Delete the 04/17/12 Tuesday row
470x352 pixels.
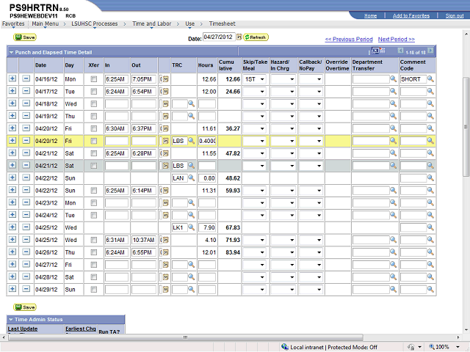[x=26, y=92]
